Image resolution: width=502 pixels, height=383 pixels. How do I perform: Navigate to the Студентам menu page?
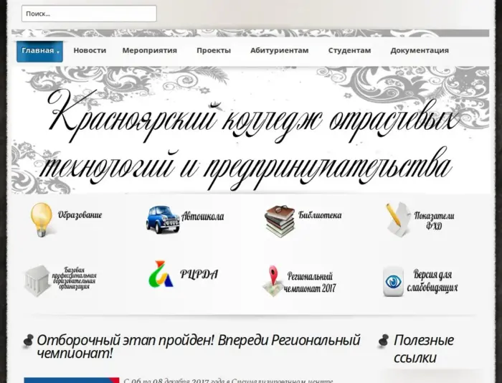tap(349, 51)
